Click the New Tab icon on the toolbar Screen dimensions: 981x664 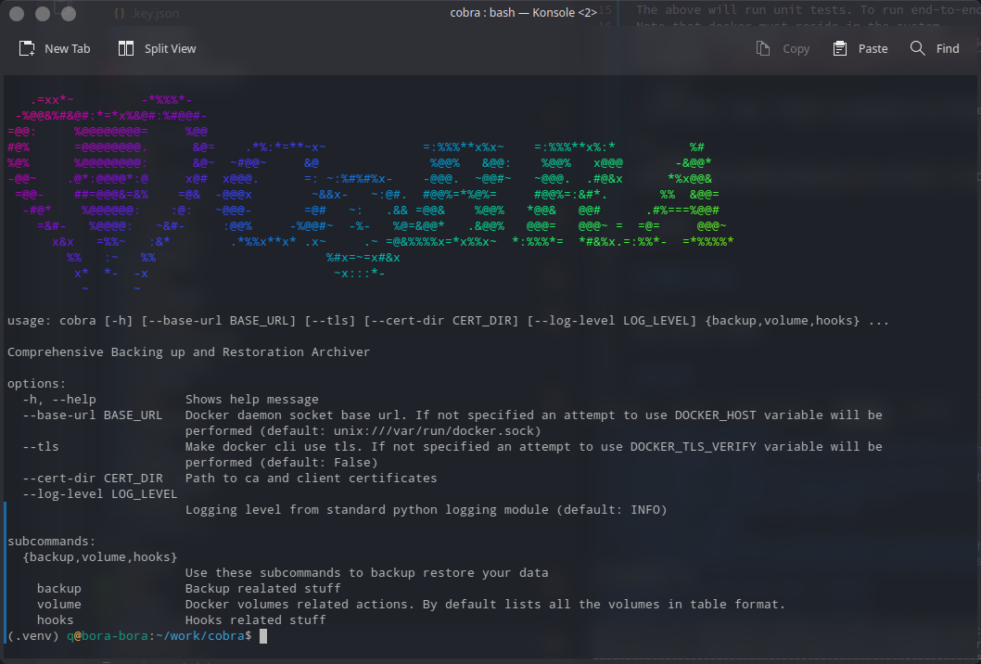[x=27, y=47]
